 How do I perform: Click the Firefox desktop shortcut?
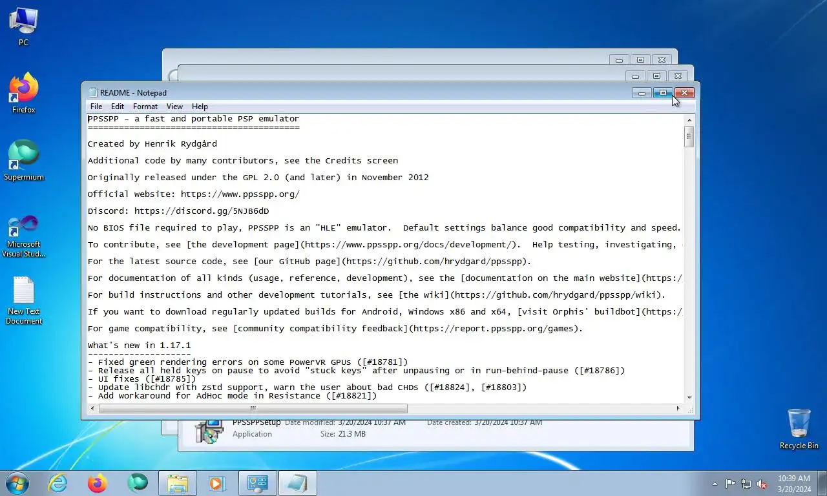click(23, 94)
